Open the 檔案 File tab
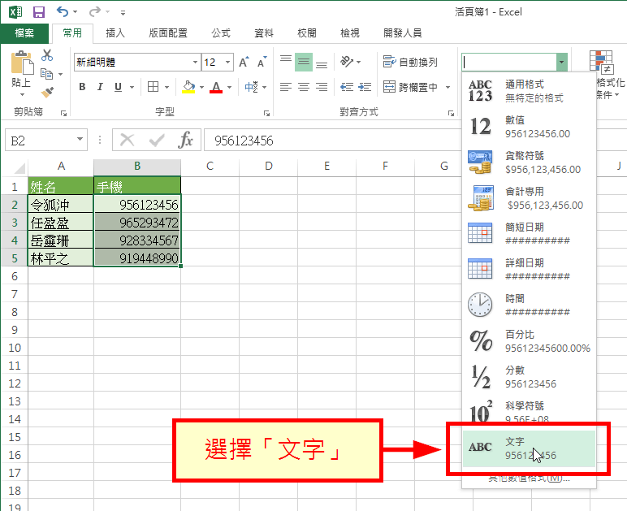The height and width of the screenshot is (511, 627). pyautogui.click(x=24, y=33)
